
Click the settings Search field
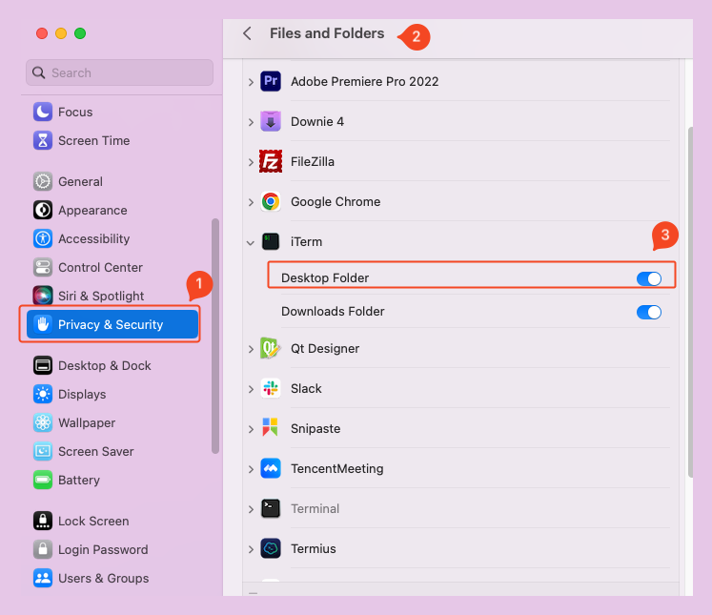click(119, 72)
